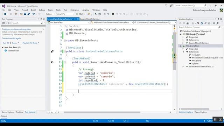Click the Quick Launch search box
224x126 pixels.
pos(190,6)
